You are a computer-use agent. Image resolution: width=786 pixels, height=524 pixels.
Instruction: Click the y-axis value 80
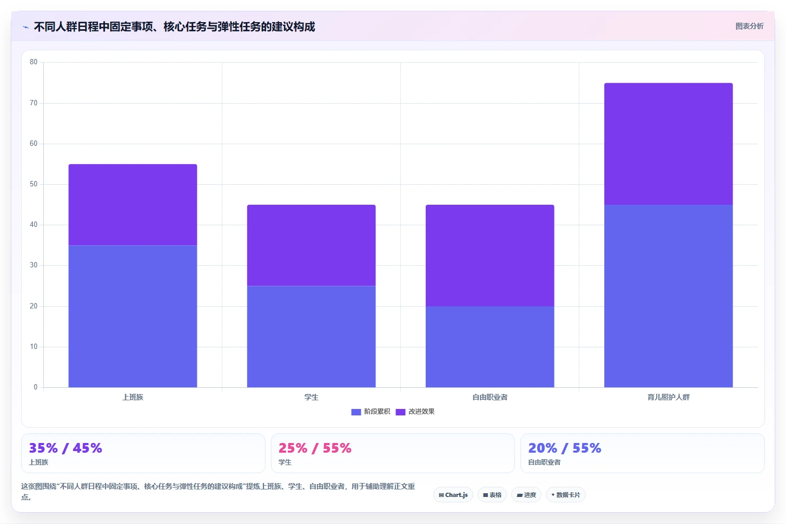[x=34, y=62]
